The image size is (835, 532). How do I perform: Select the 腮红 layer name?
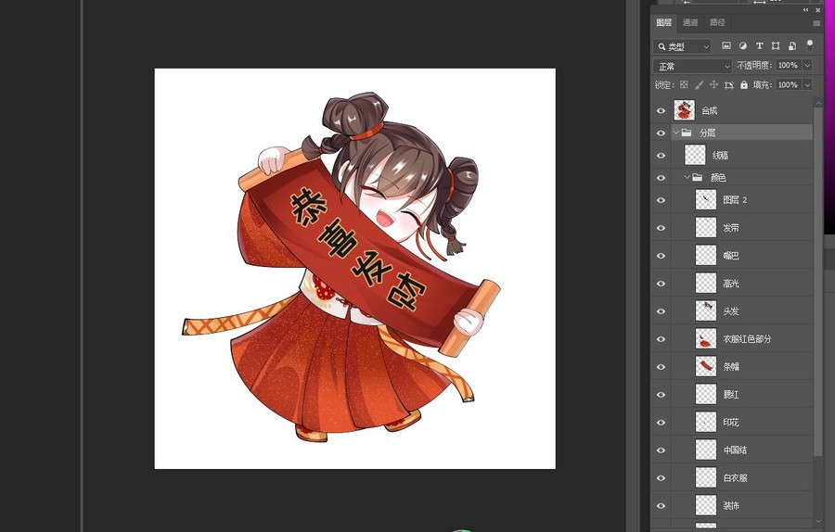pos(731,395)
